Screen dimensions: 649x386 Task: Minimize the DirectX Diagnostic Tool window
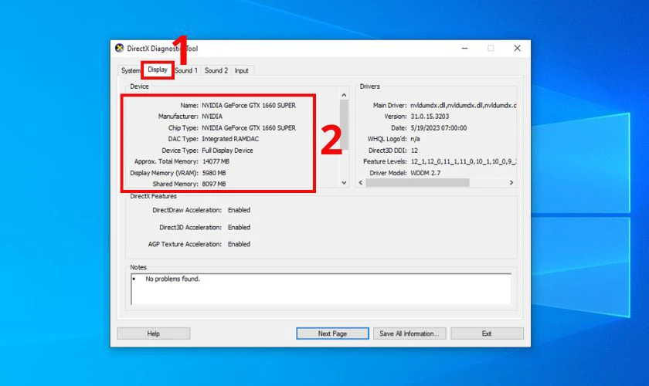click(x=465, y=49)
